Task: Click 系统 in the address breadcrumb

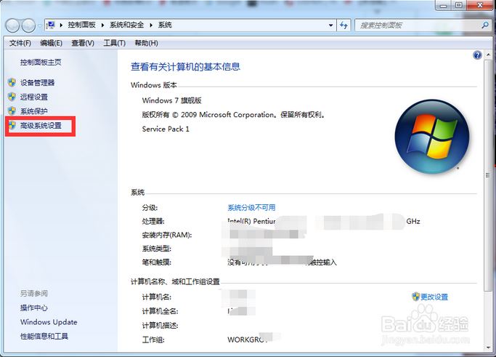Action: tap(165, 25)
